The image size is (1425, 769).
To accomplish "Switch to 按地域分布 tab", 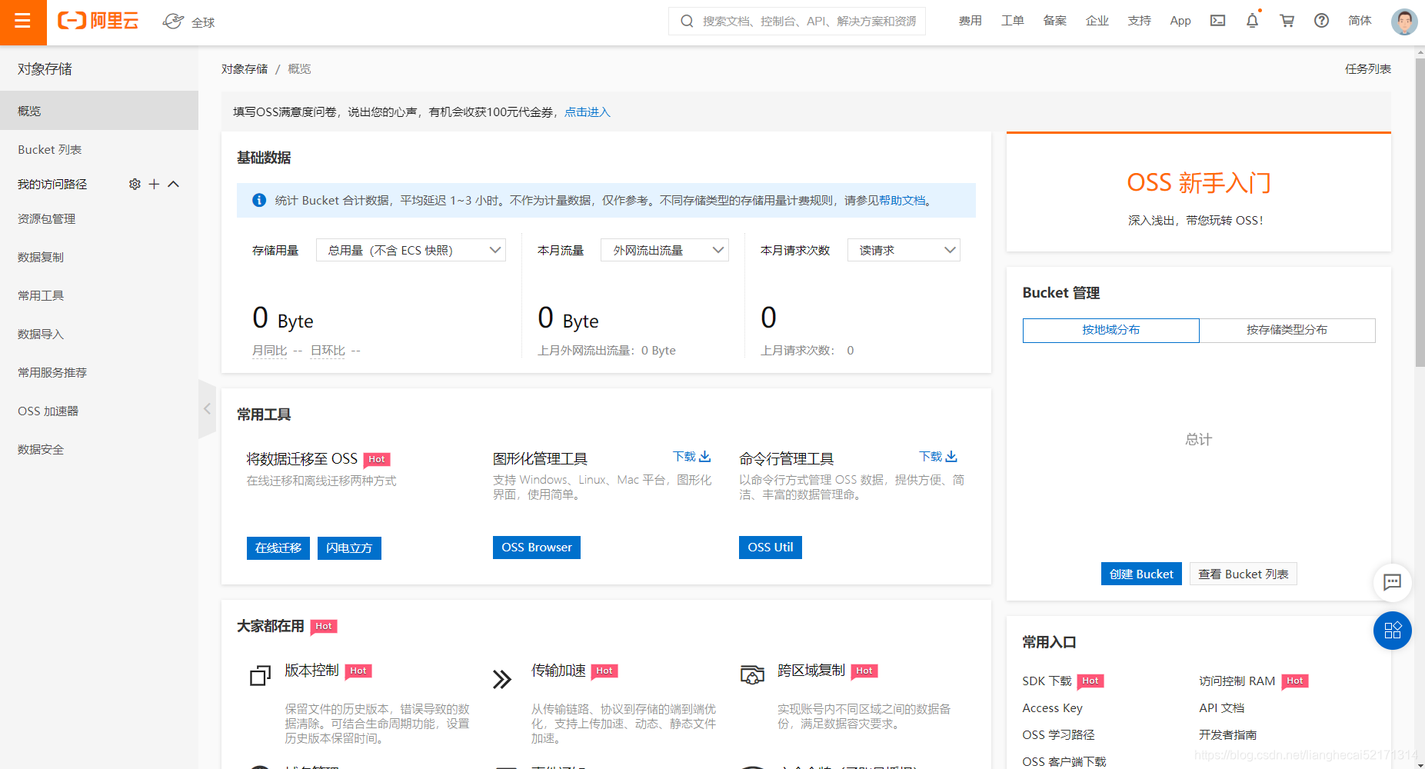I will 1110,330.
